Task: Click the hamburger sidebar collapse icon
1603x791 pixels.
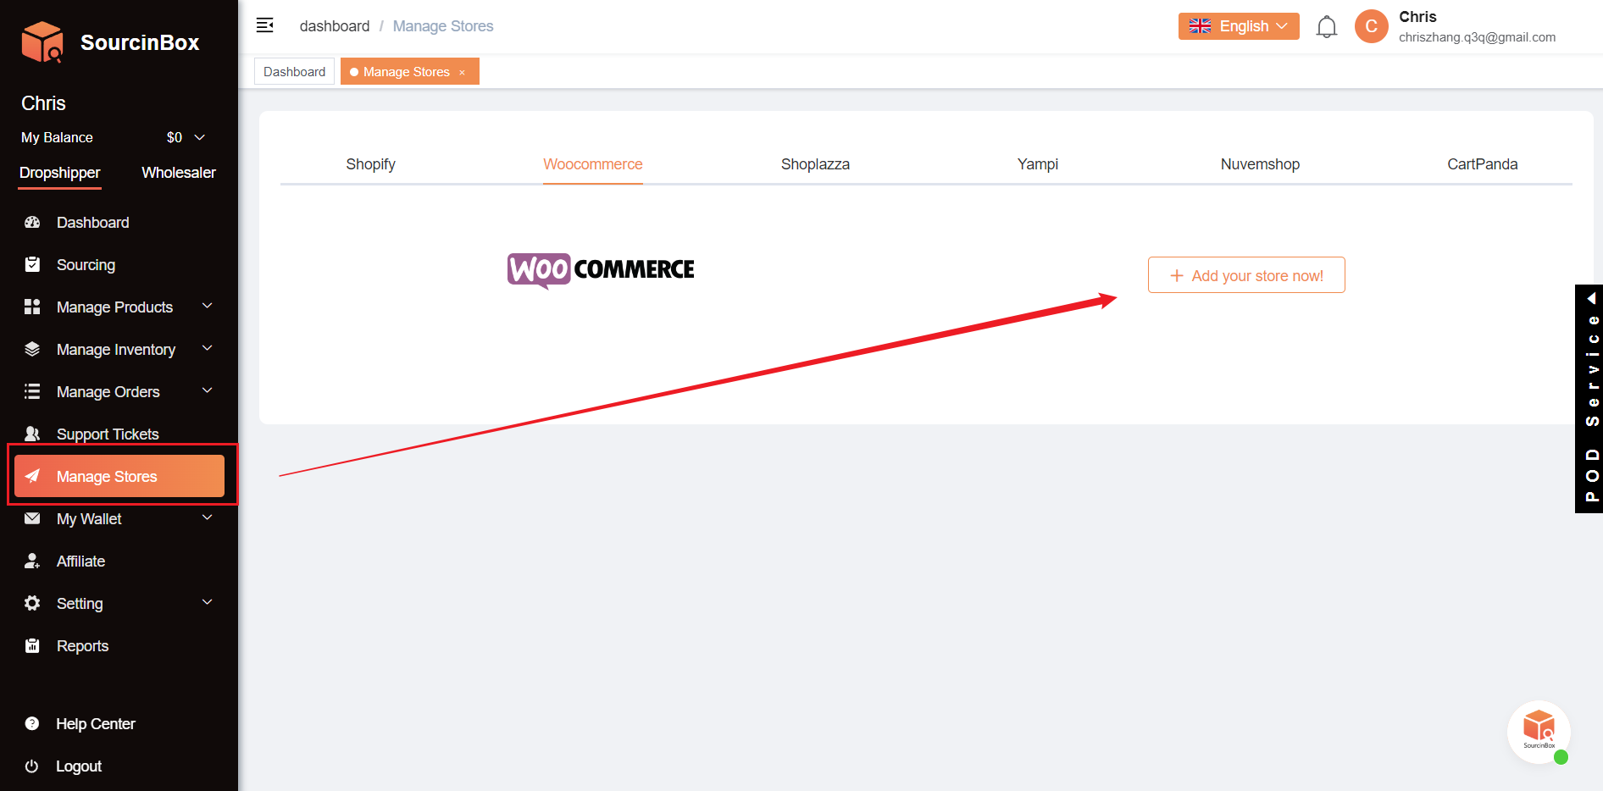Action: [x=264, y=25]
